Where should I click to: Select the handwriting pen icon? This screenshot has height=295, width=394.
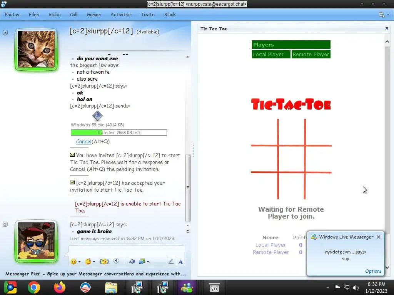tap(171, 262)
